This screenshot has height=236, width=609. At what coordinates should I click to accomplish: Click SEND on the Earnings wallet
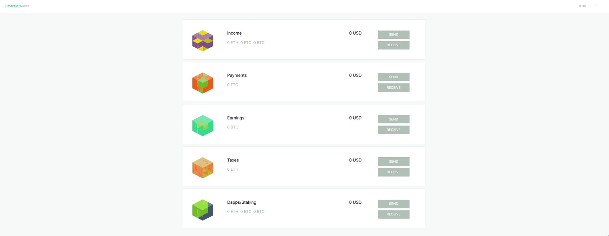[393, 119]
